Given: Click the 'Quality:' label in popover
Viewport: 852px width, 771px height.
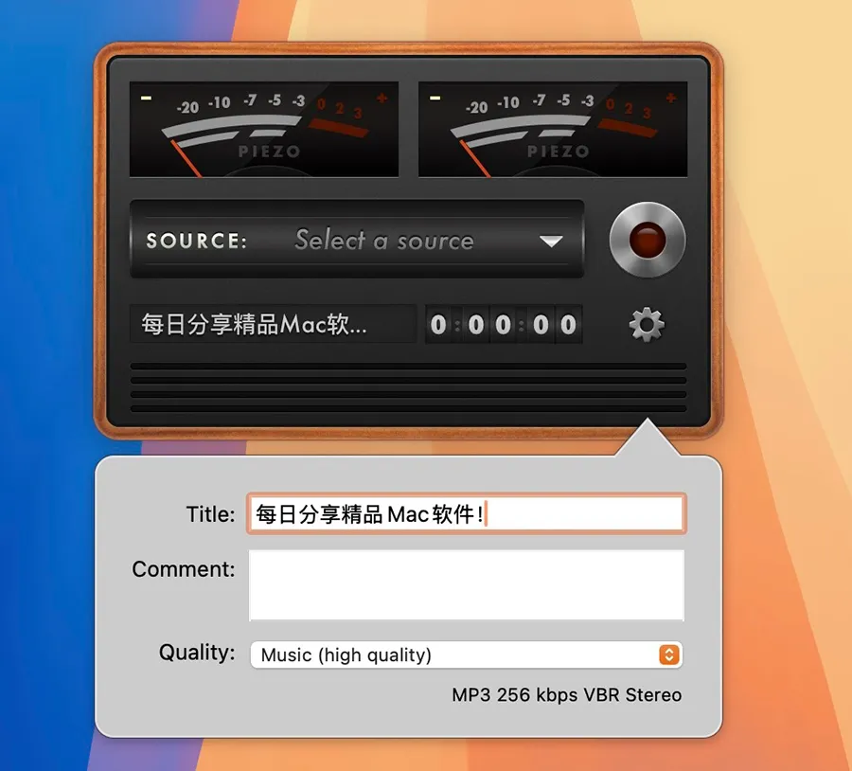Looking at the screenshot, I should 196,653.
